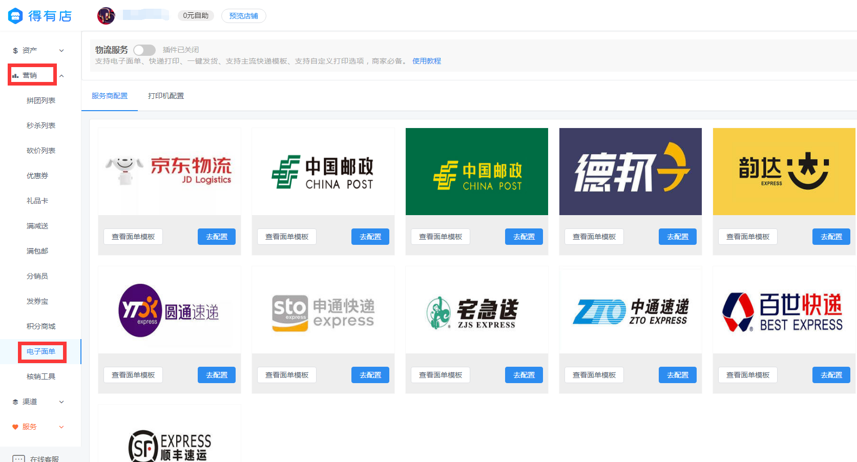The width and height of the screenshot is (857, 462).
Task: Click 去配置 for 百世快递
Action: click(831, 375)
